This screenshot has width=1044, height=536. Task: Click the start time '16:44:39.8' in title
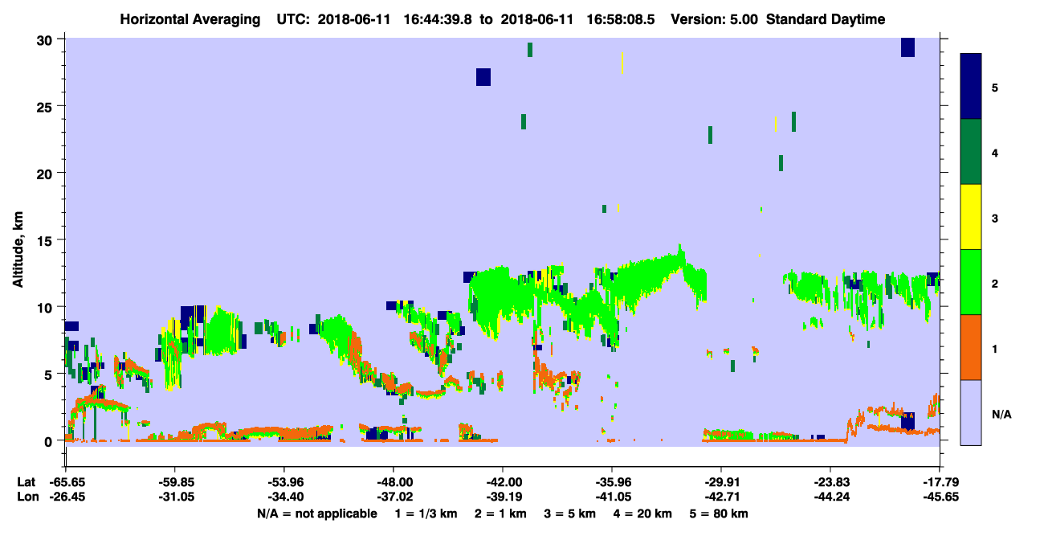(x=438, y=19)
